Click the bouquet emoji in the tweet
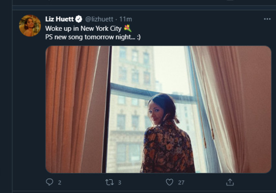The width and height of the screenshot is (276, 193). pos(128,28)
